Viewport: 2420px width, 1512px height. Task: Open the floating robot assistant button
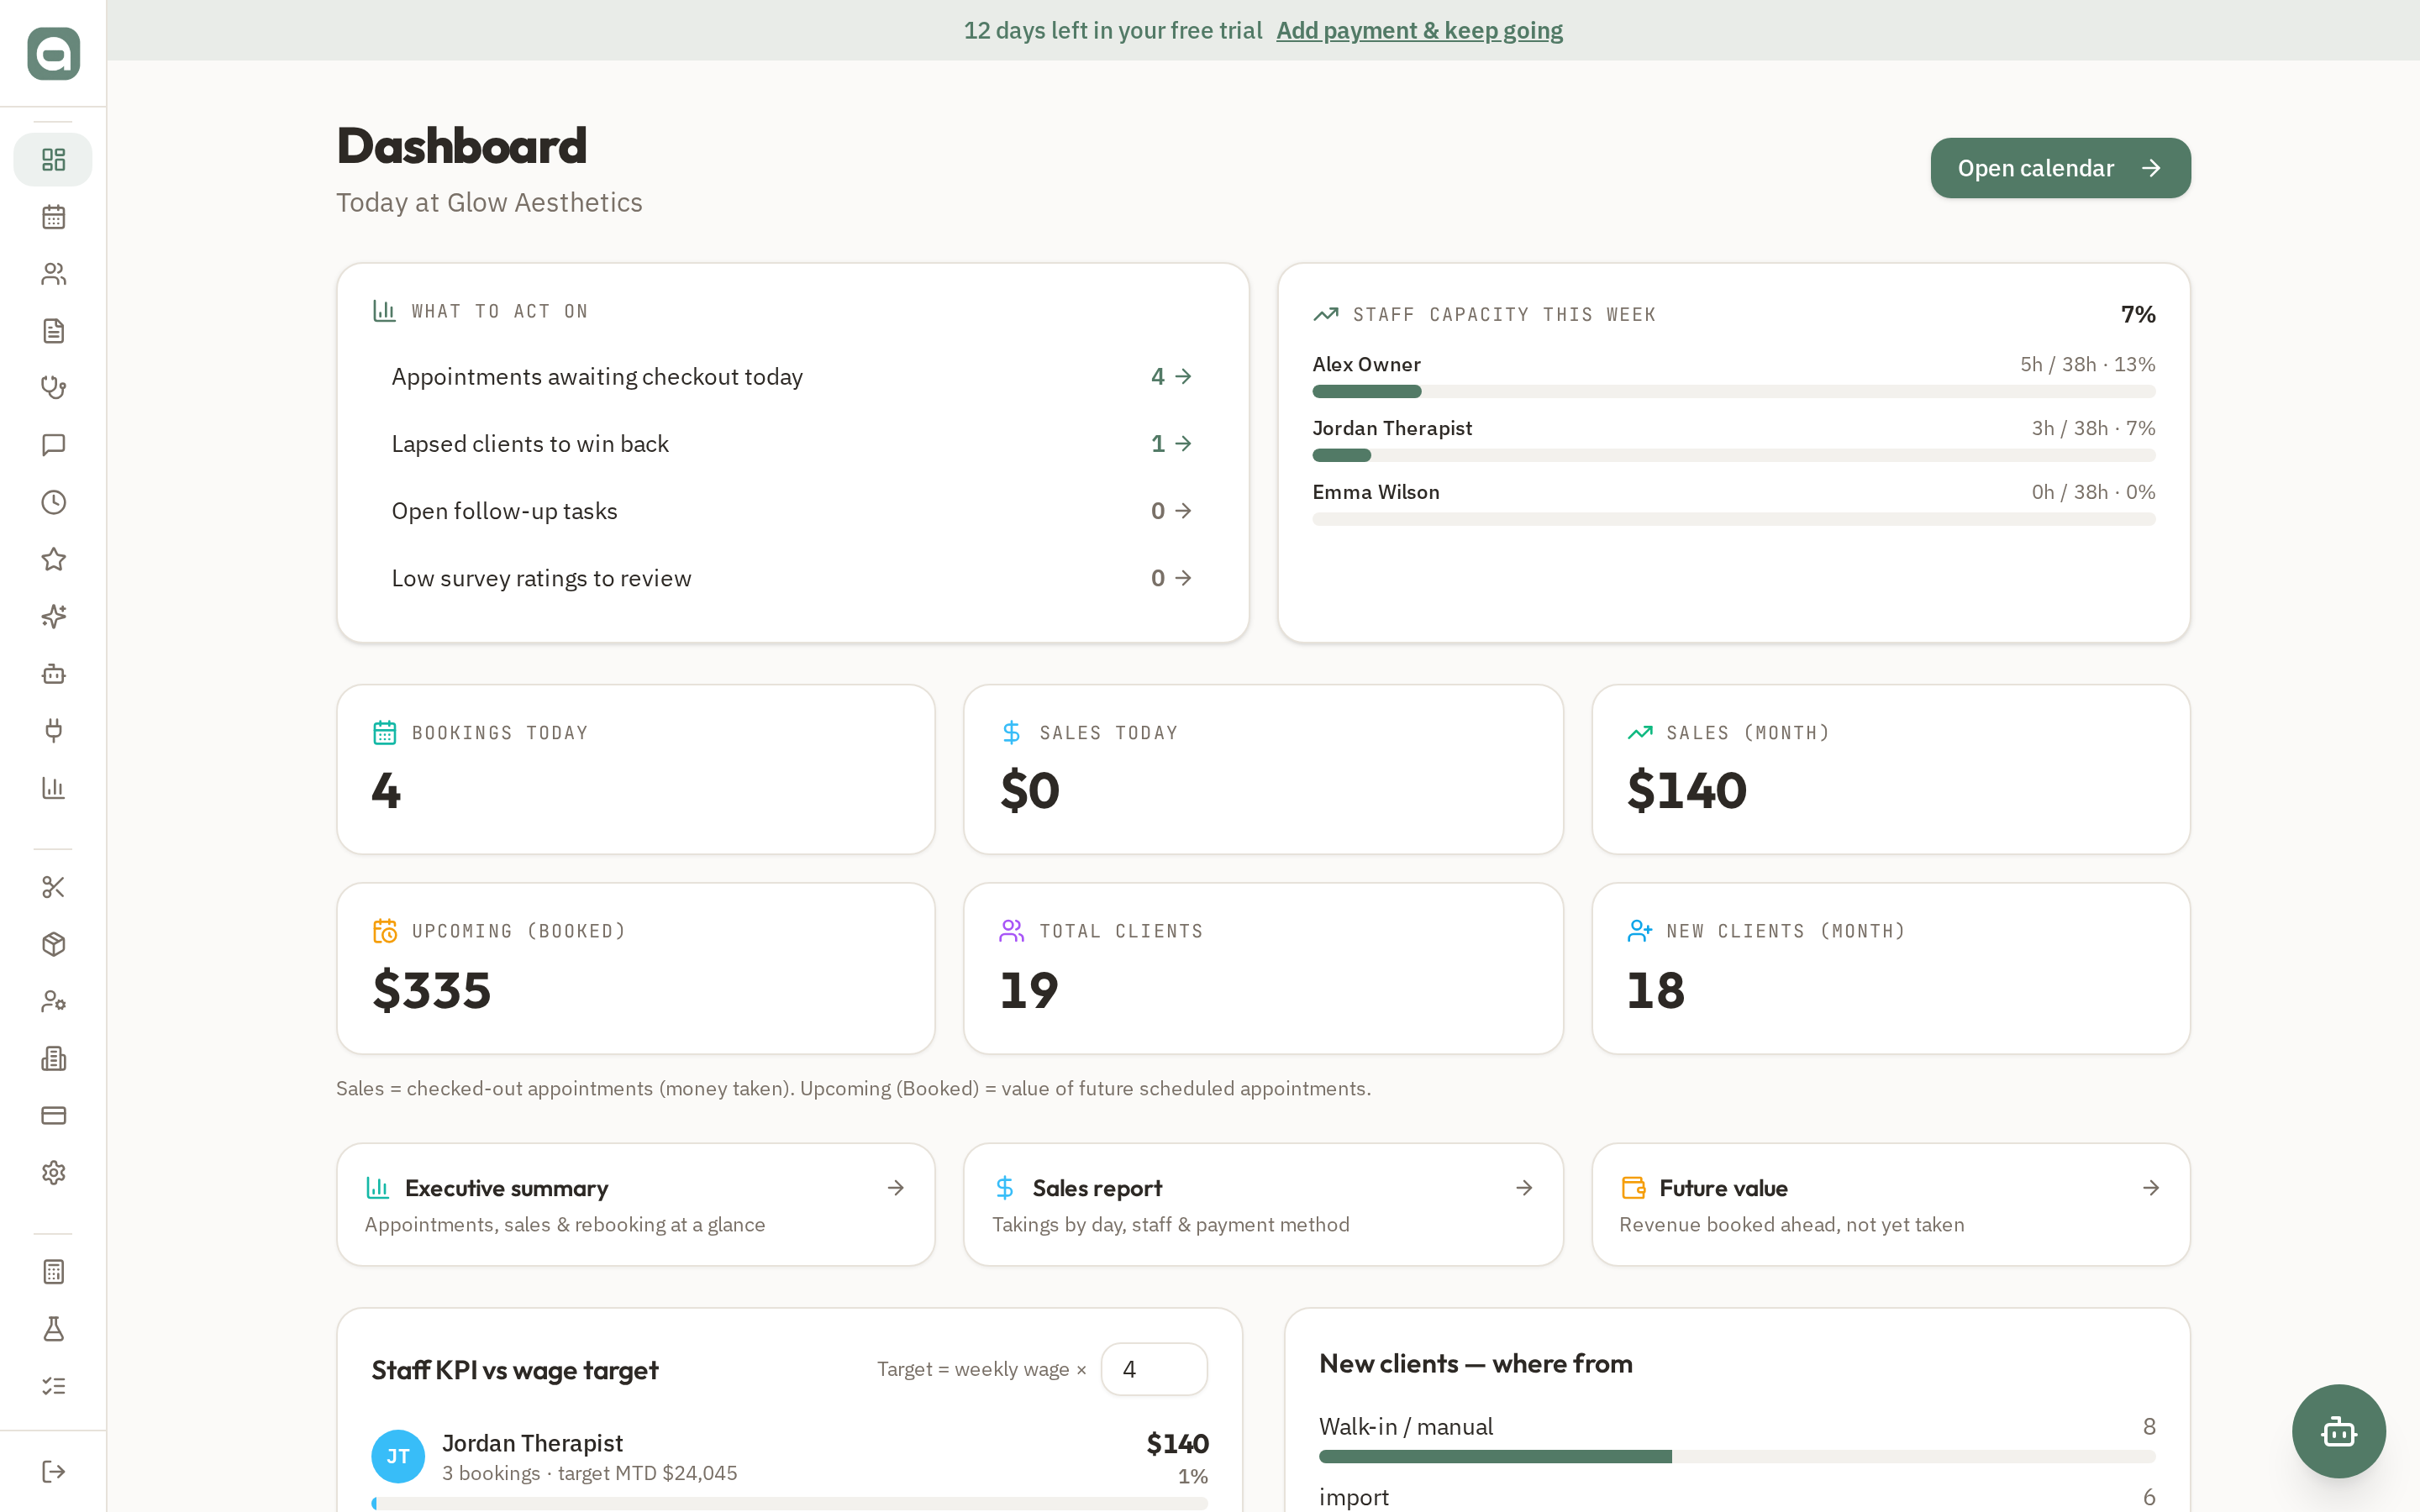pos(2338,1431)
